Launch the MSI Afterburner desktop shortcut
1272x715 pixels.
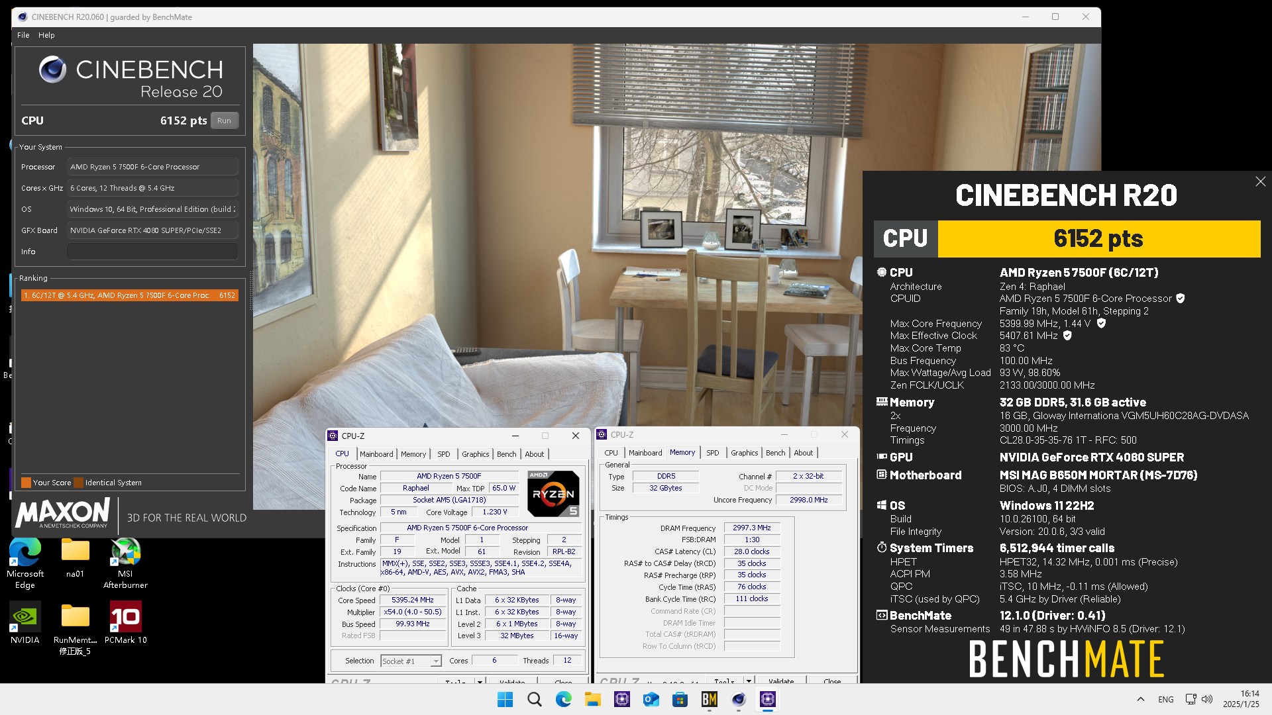point(125,563)
